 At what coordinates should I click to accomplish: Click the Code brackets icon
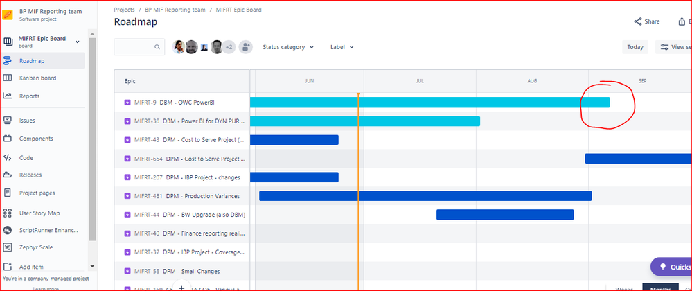pos(8,158)
